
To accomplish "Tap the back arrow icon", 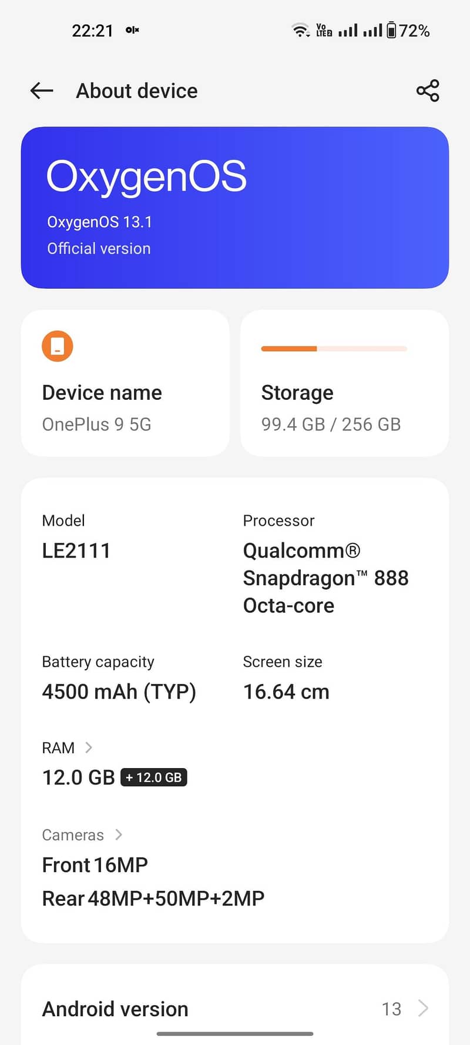I will (x=42, y=91).
